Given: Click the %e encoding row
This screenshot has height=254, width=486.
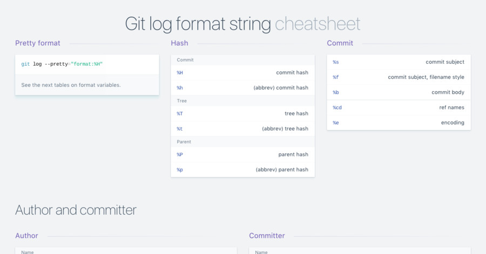Looking at the screenshot, I should 399,122.
